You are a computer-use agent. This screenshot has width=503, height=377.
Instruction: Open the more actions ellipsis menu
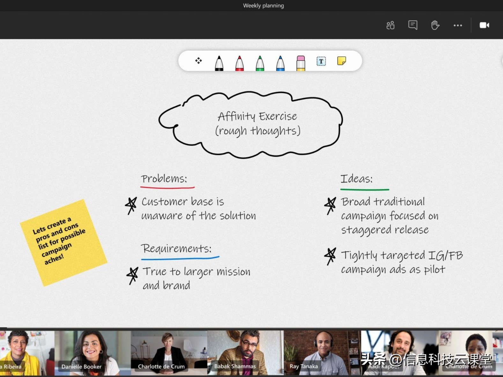pos(458,25)
